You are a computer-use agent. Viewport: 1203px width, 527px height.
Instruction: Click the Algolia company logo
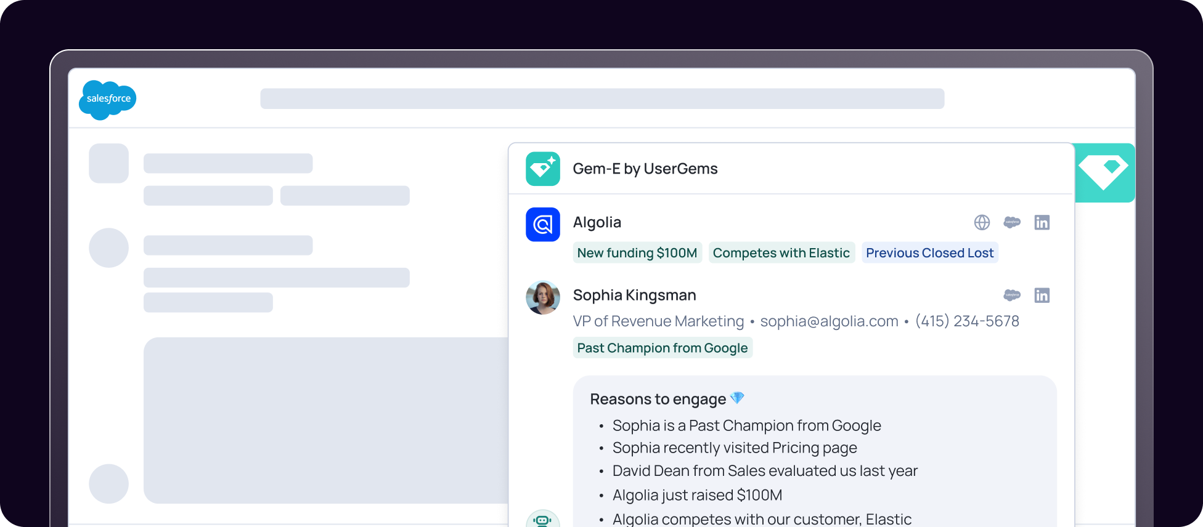(x=542, y=224)
